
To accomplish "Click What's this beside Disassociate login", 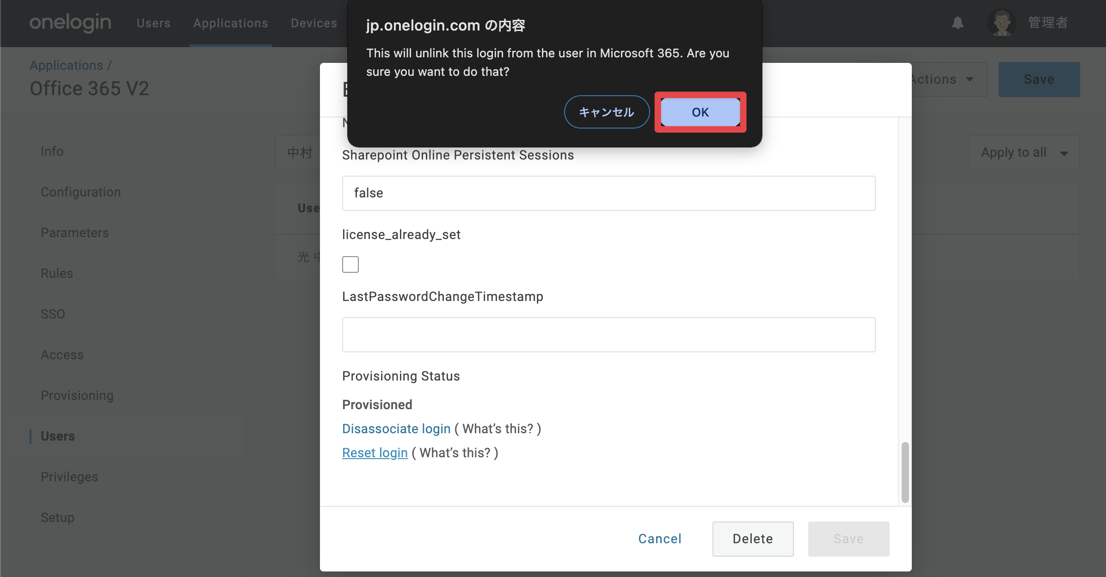I will [x=498, y=429].
